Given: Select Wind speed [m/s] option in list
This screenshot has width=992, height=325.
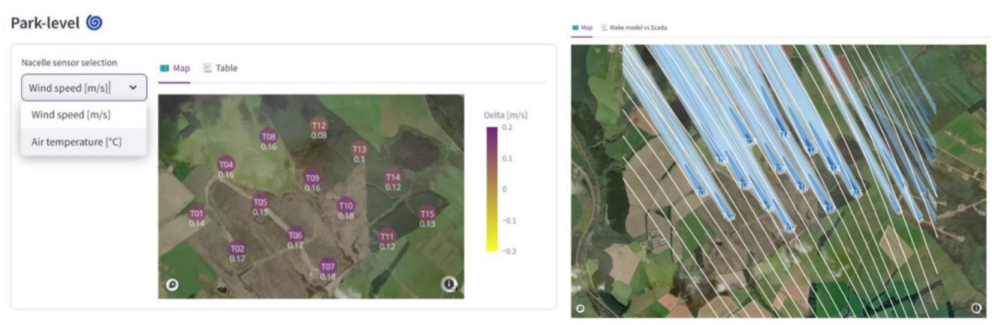Looking at the screenshot, I should click(x=71, y=115).
